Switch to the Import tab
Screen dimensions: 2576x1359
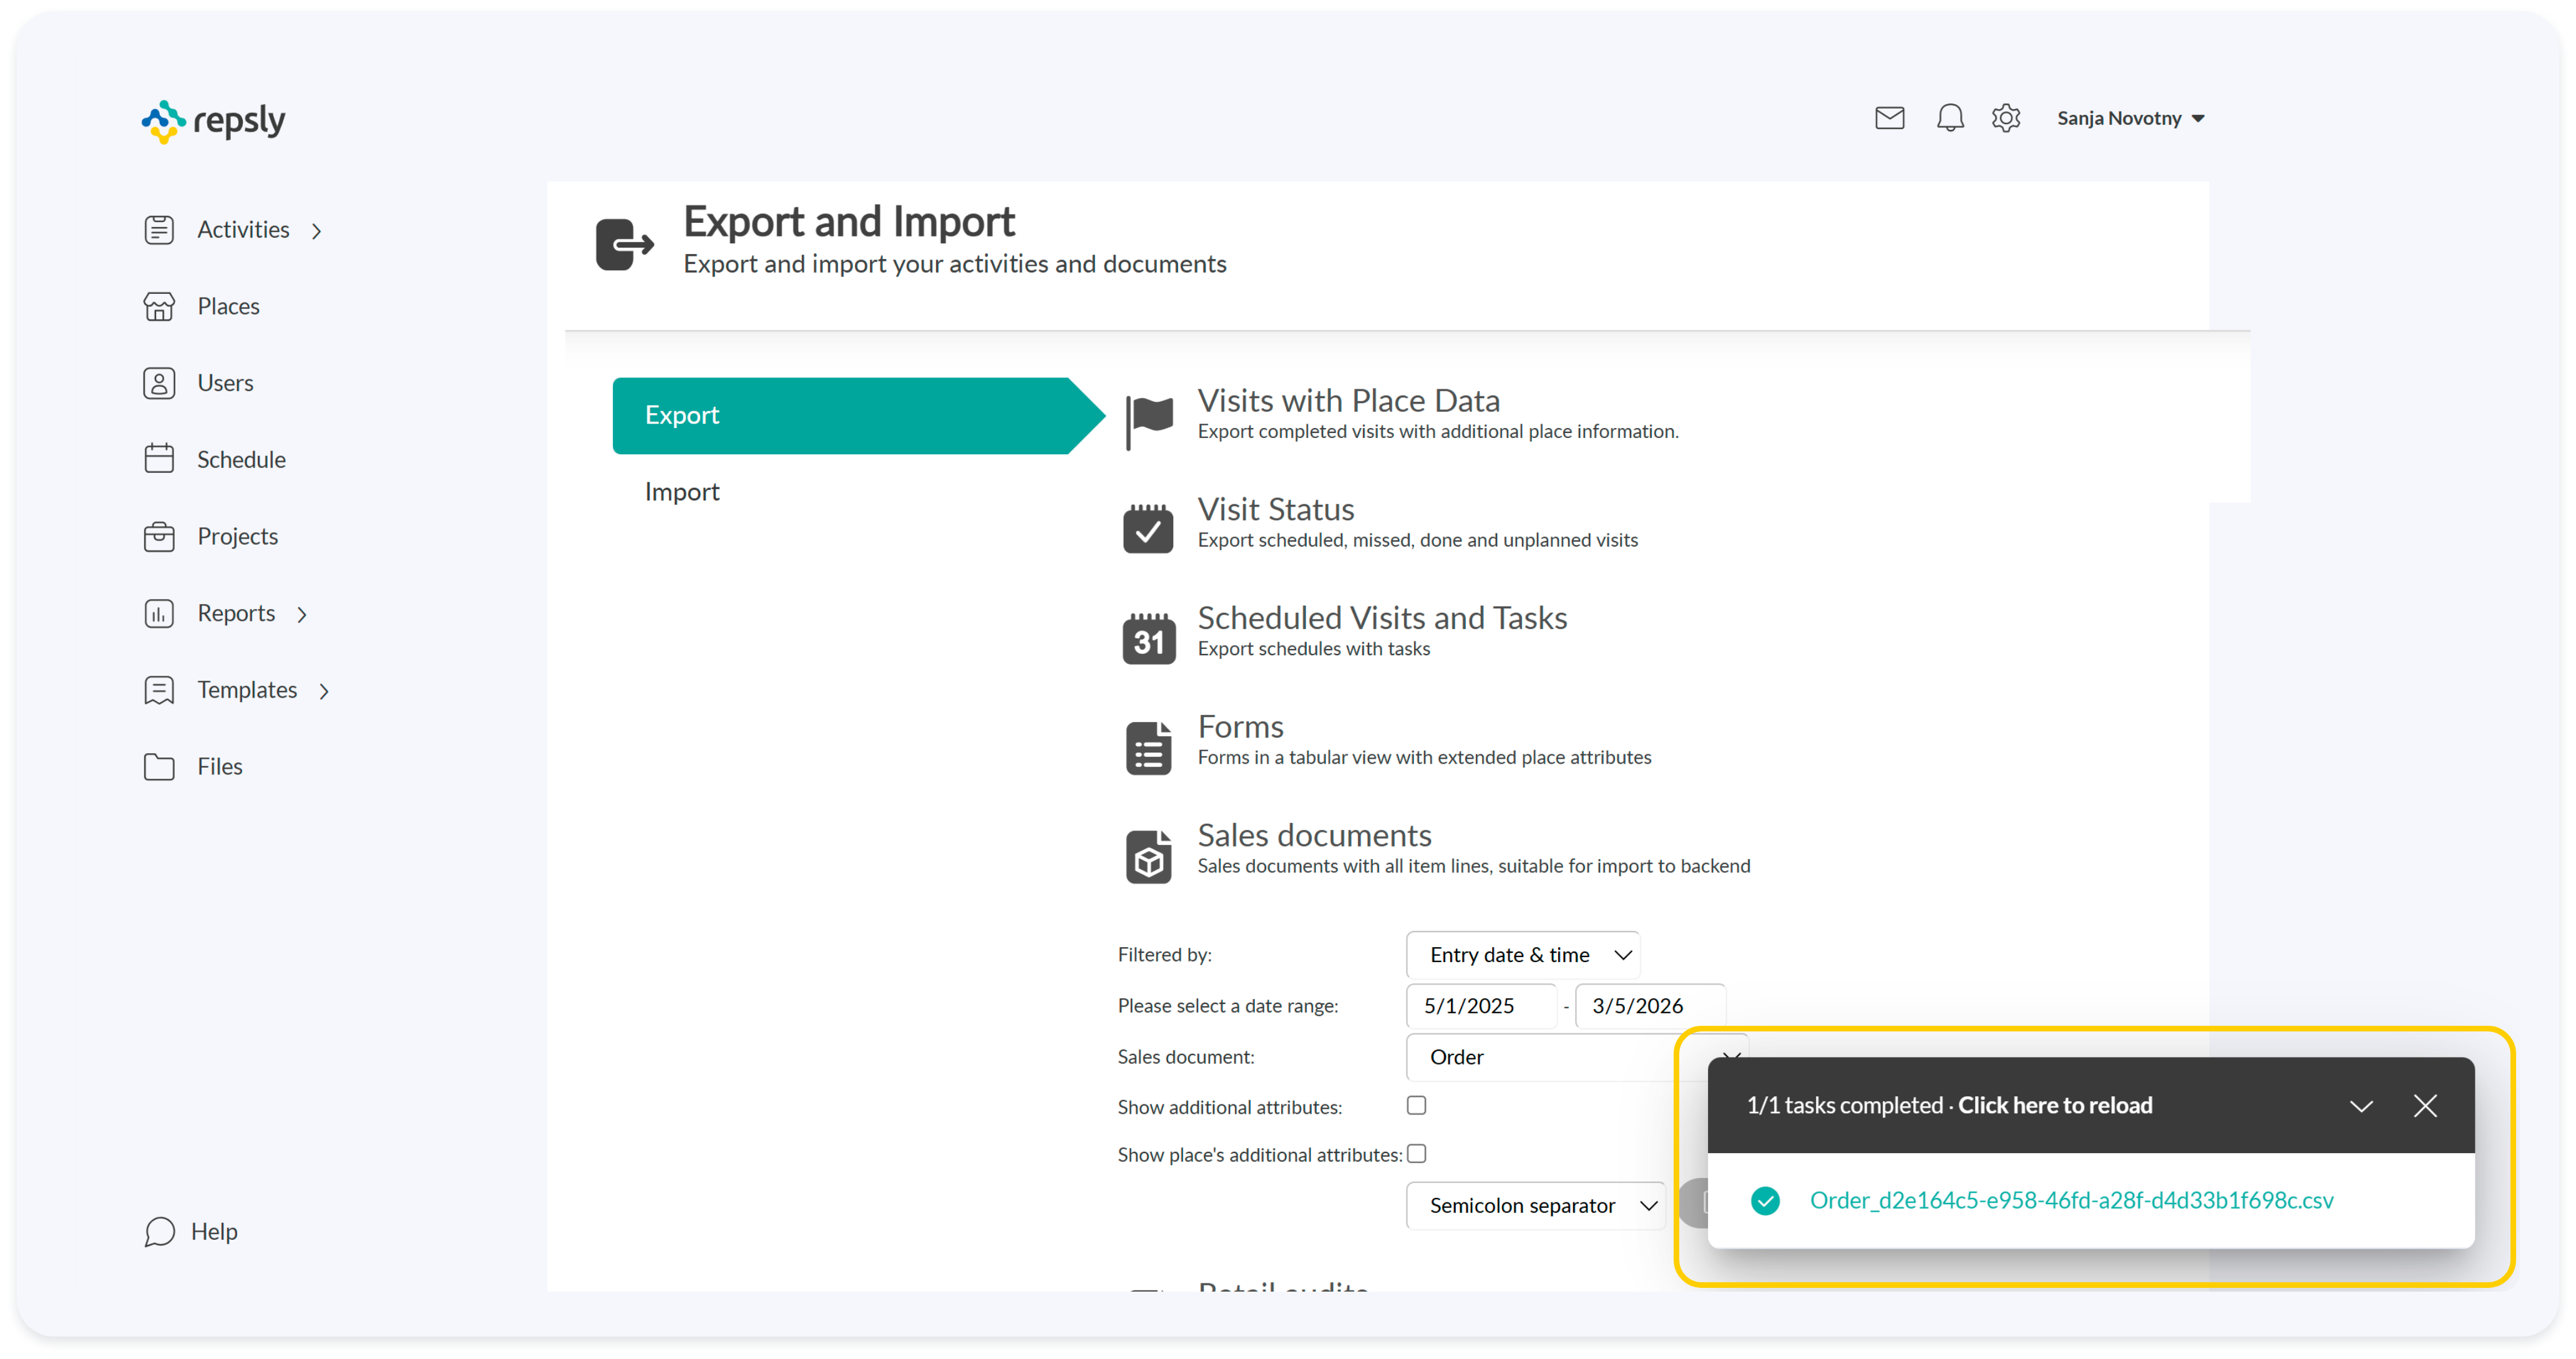coord(682,492)
